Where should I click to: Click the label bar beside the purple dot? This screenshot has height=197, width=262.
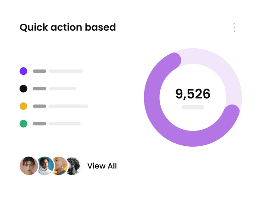66,71
